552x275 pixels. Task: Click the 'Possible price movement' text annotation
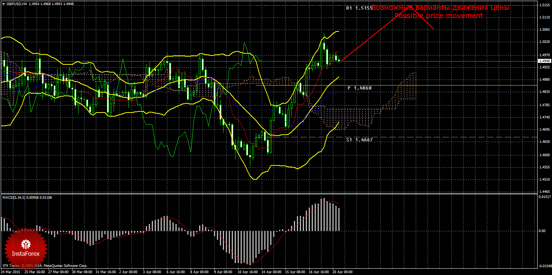[x=438, y=16]
